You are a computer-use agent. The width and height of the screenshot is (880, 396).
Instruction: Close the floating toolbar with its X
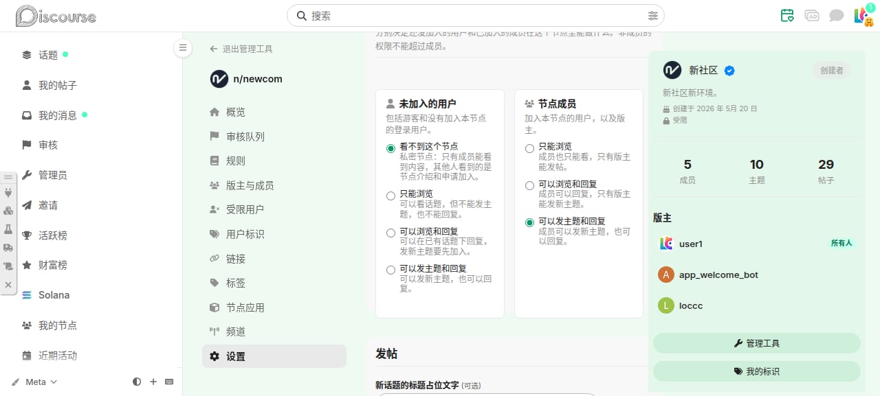point(8,284)
